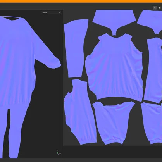
Task: Open the Normal channel dropdown in 3D viewport
Action: (x=51, y=12)
